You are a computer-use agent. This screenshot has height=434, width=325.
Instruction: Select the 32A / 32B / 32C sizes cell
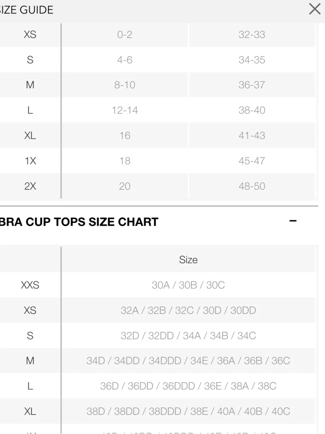coord(188,310)
